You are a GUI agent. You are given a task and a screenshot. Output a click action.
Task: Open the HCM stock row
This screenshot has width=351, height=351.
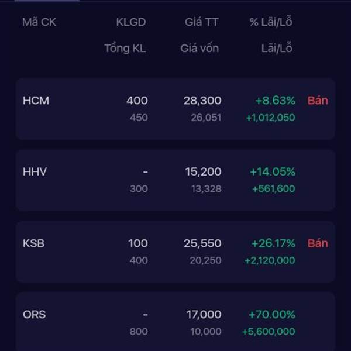click(175, 109)
